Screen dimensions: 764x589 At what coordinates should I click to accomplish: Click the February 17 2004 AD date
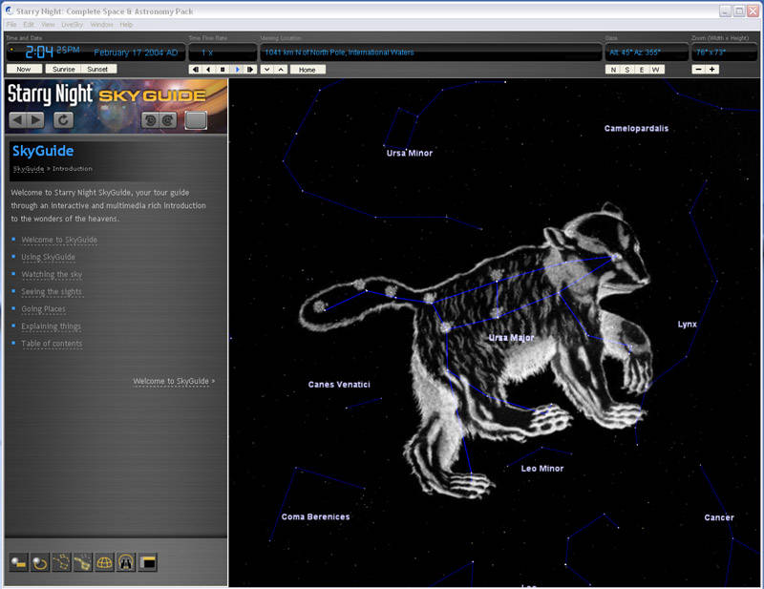[x=136, y=53]
